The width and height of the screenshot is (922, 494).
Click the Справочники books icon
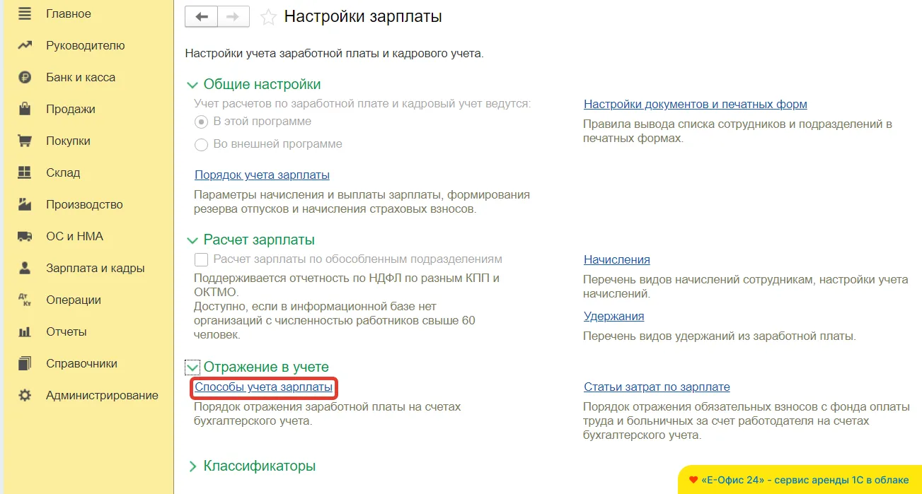click(x=25, y=363)
